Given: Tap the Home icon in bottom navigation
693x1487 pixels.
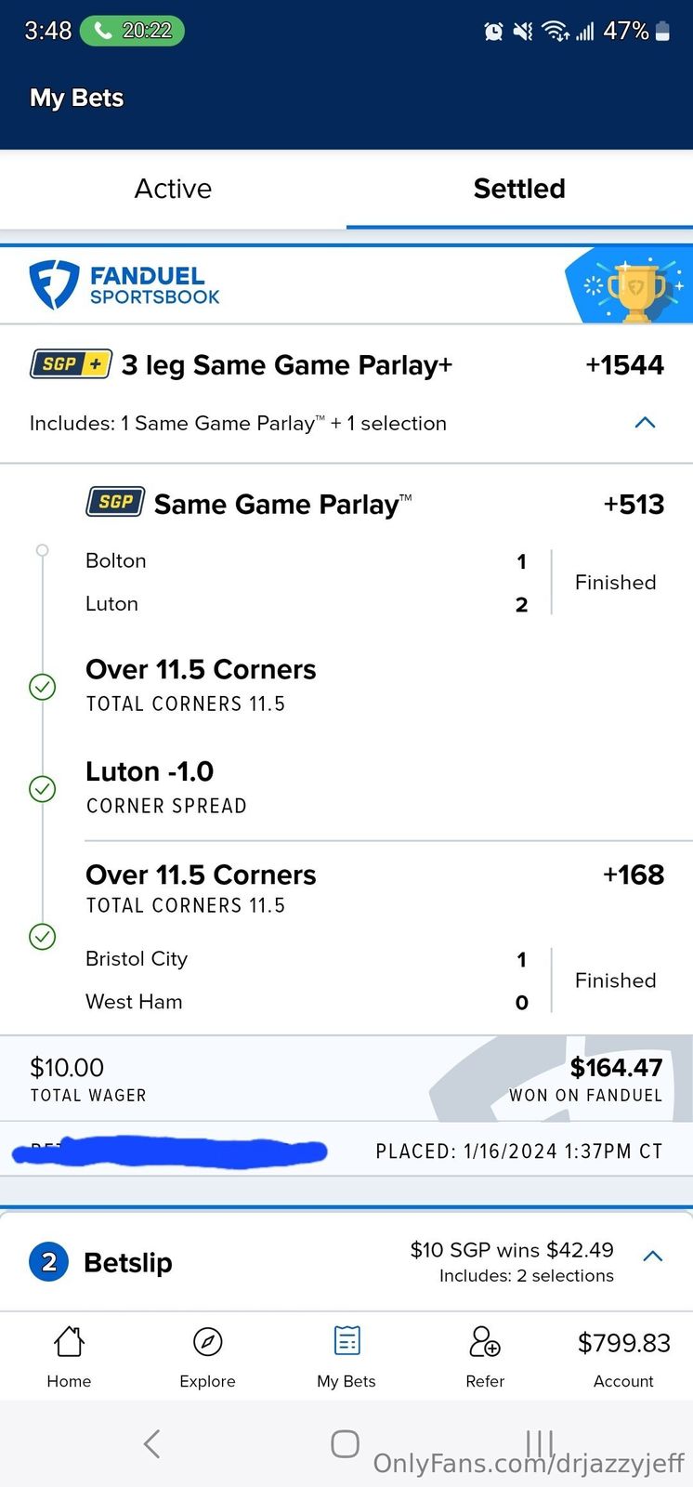Looking at the screenshot, I should (x=69, y=1342).
